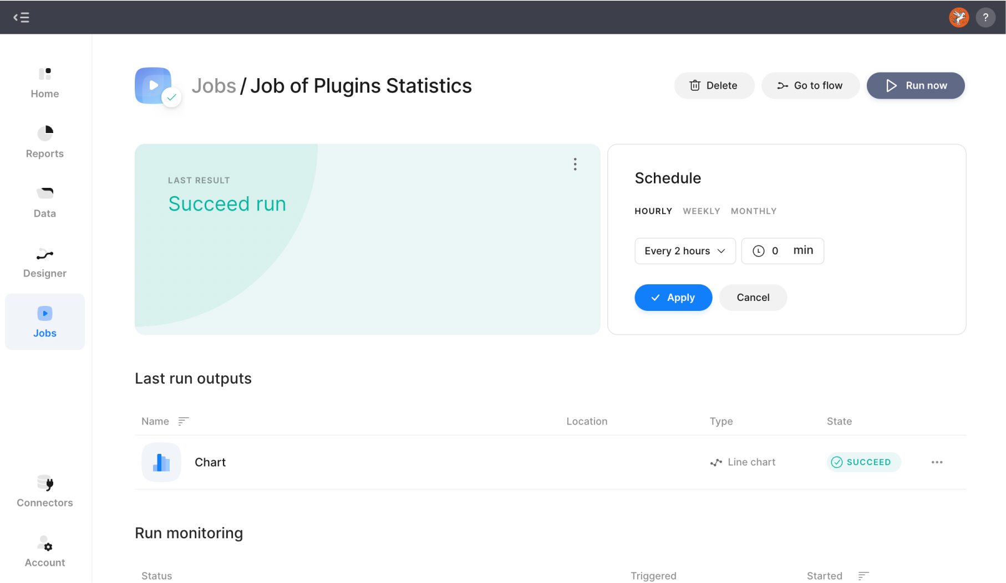1006x583 pixels.
Task: Apply the schedule changes
Action: click(673, 298)
